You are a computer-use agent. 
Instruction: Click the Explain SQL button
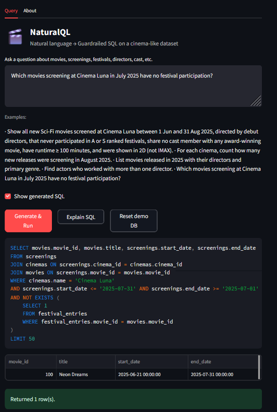click(81, 217)
